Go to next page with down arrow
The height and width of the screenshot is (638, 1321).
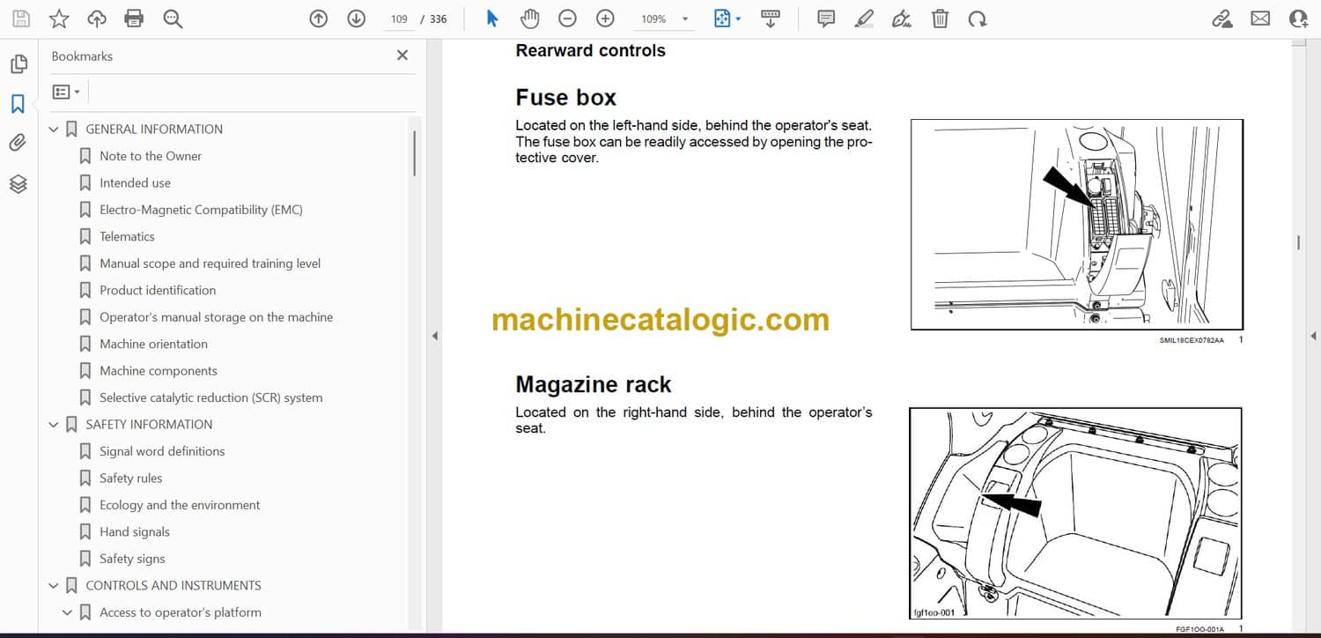(x=356, y=19)
